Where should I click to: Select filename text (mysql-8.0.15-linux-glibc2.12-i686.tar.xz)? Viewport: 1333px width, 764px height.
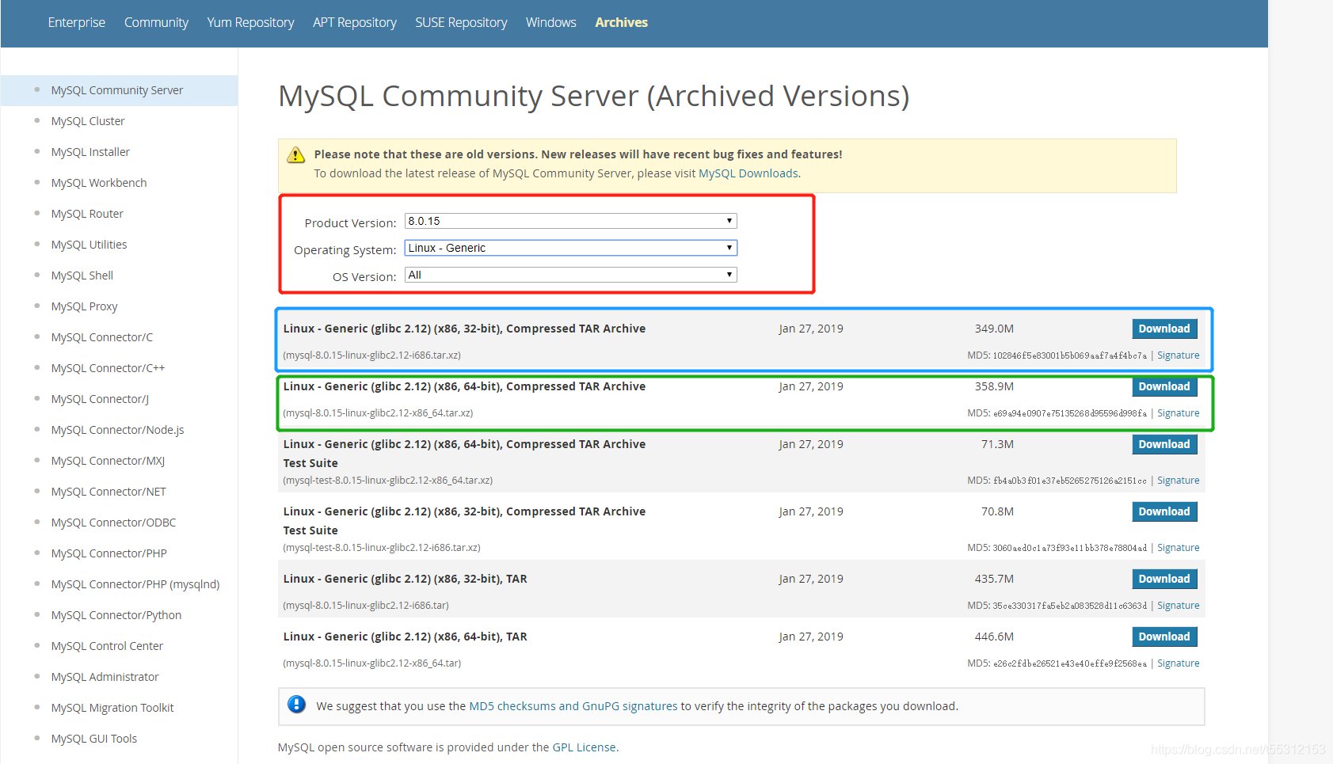371,355
